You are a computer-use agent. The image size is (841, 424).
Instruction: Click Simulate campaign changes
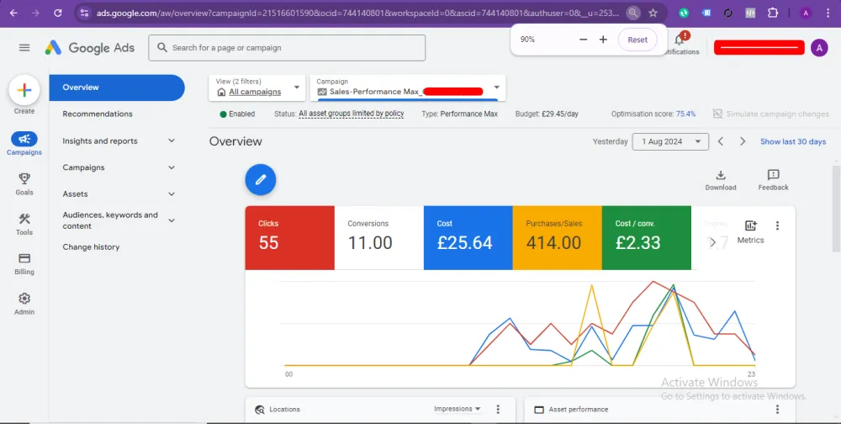tap(770, 114)
